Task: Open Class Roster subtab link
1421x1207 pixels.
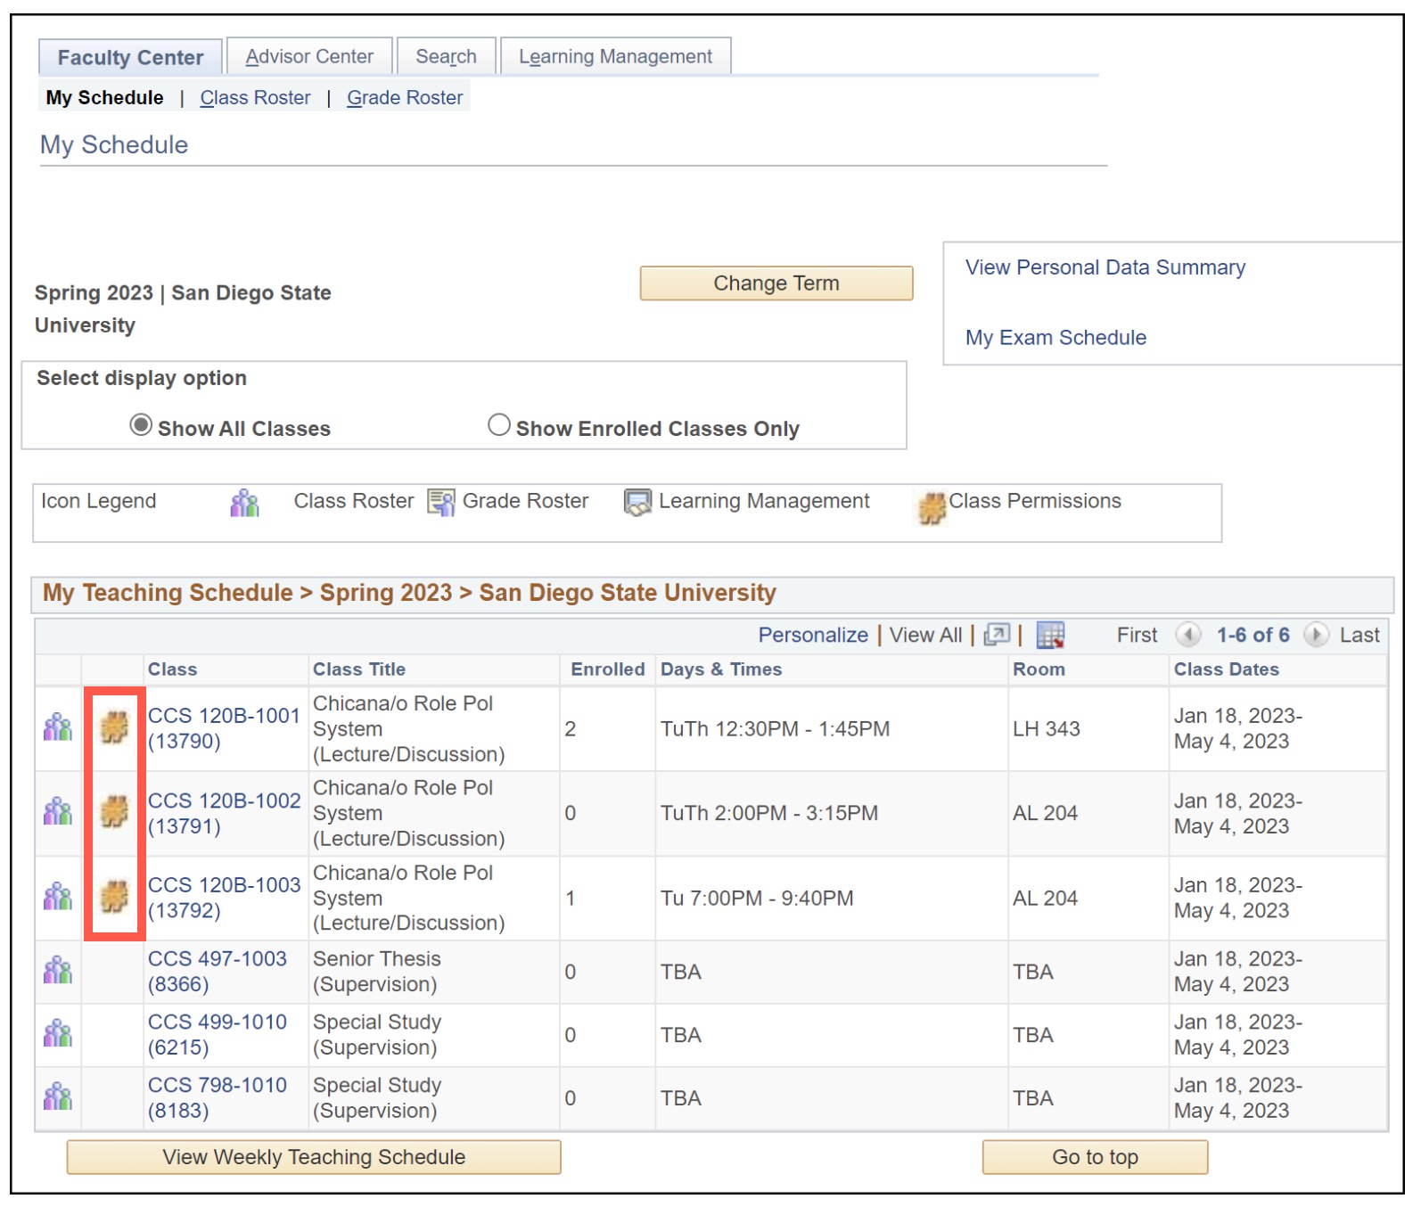Action: click(255, 97)
